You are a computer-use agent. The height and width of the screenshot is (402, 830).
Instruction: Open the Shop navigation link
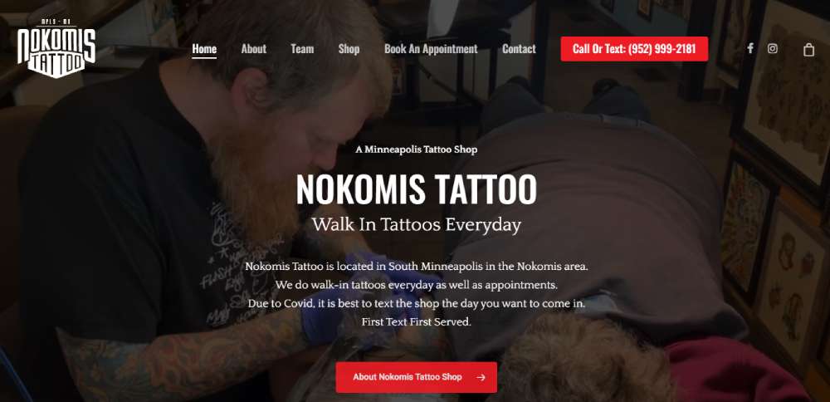coord(349,49)
